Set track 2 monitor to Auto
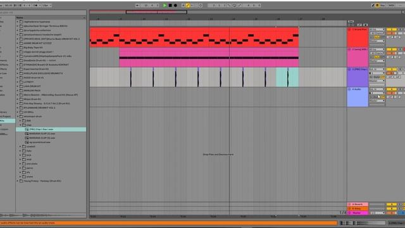Screen dimensions: 405x228 coord(377,57)
